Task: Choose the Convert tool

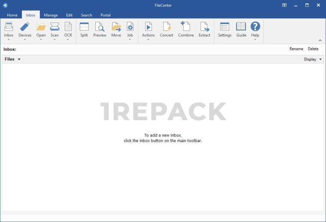Action: 166,27
